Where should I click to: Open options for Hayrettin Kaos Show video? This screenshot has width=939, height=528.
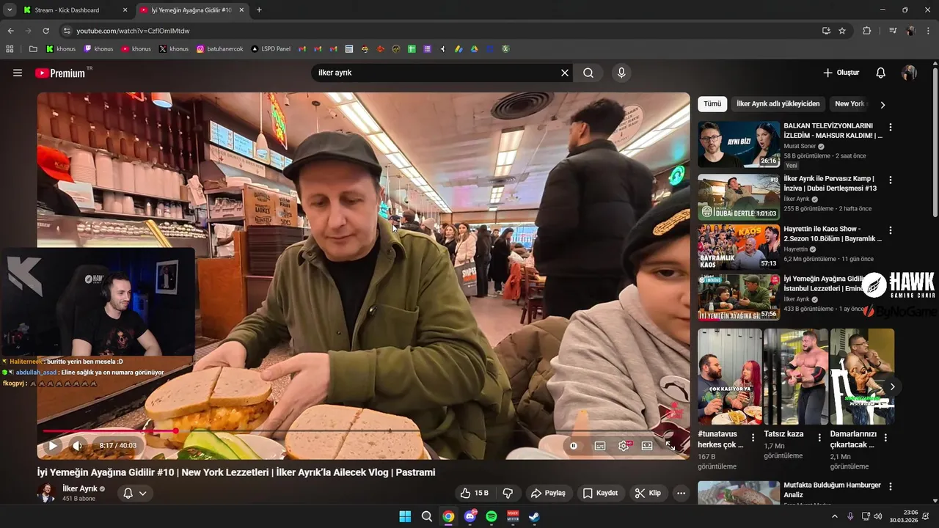click(x=891, y=230)
